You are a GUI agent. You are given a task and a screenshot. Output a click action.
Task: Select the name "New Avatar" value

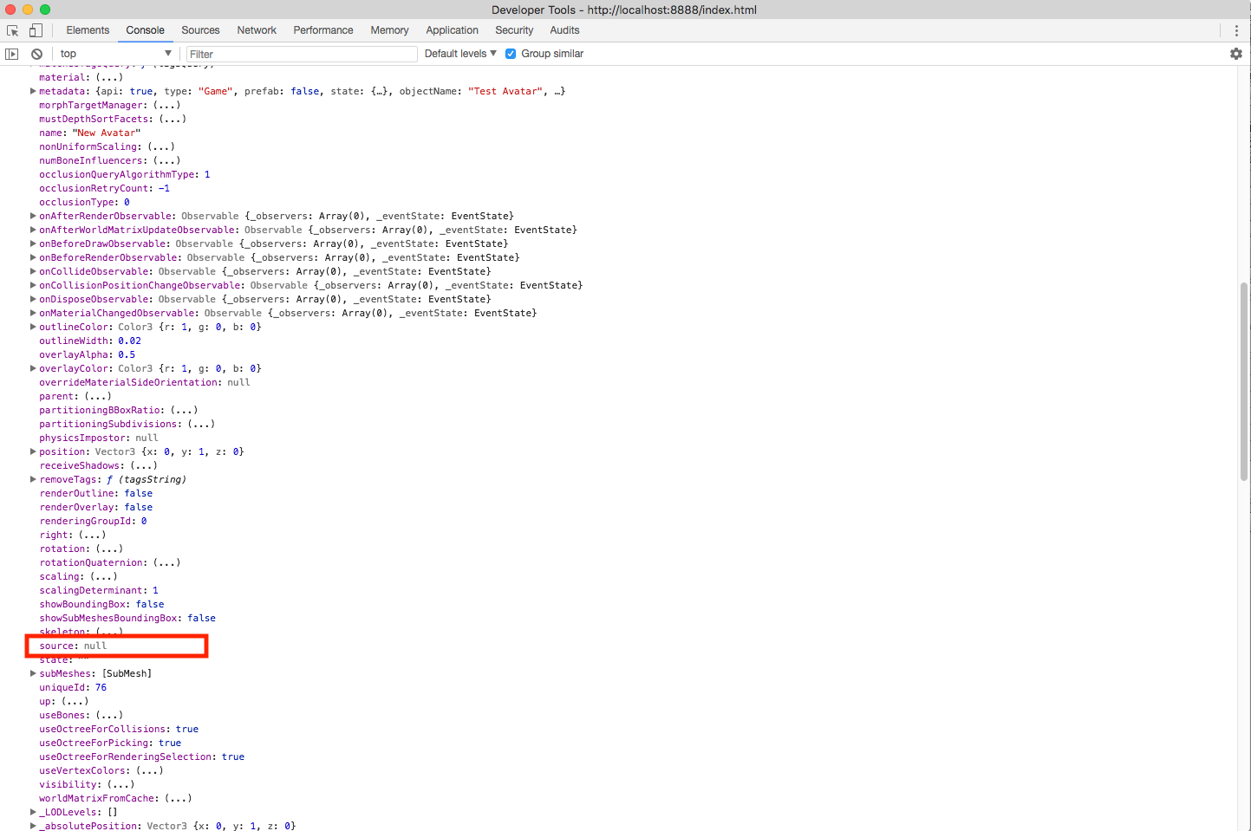[x=107, y=133]
